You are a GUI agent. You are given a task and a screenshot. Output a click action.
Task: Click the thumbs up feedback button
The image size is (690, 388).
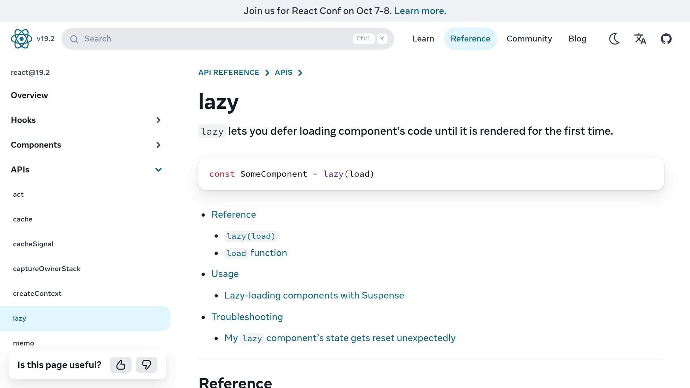121,365
